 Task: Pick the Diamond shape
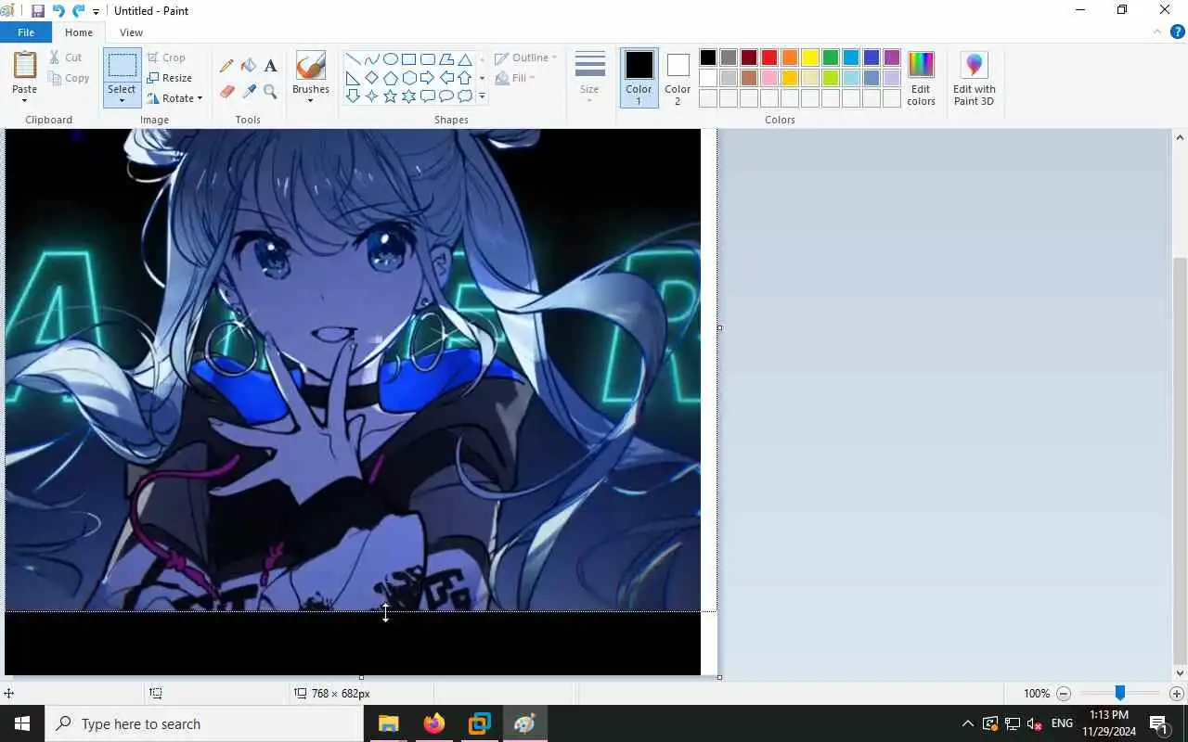[x=371, y=78]
